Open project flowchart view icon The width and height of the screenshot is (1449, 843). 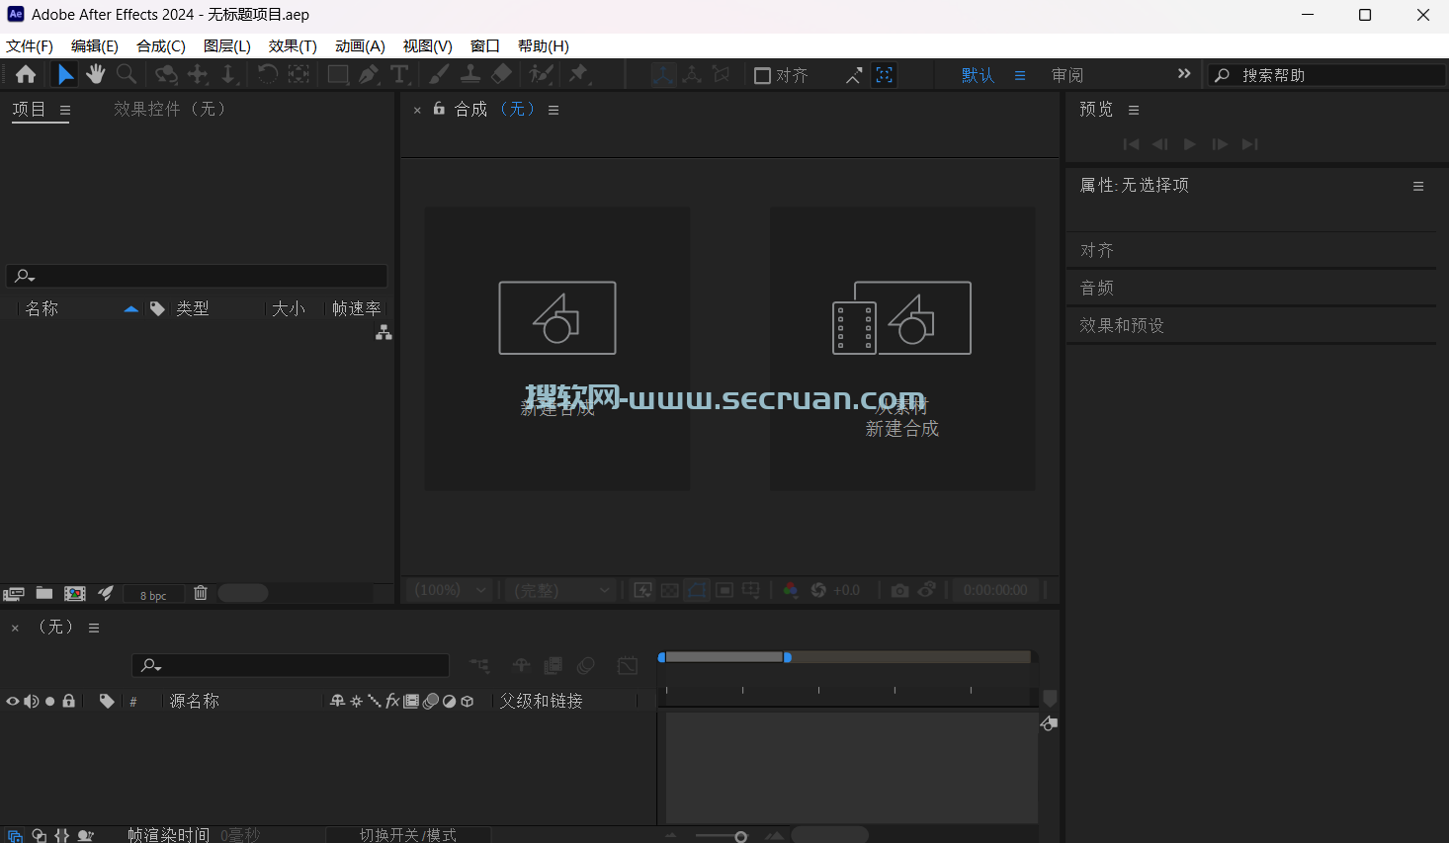point(384,333)
